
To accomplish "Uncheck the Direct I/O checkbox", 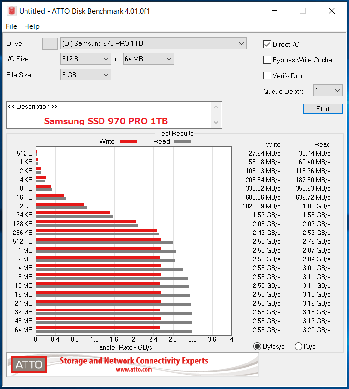I will [x=267, y=45].
